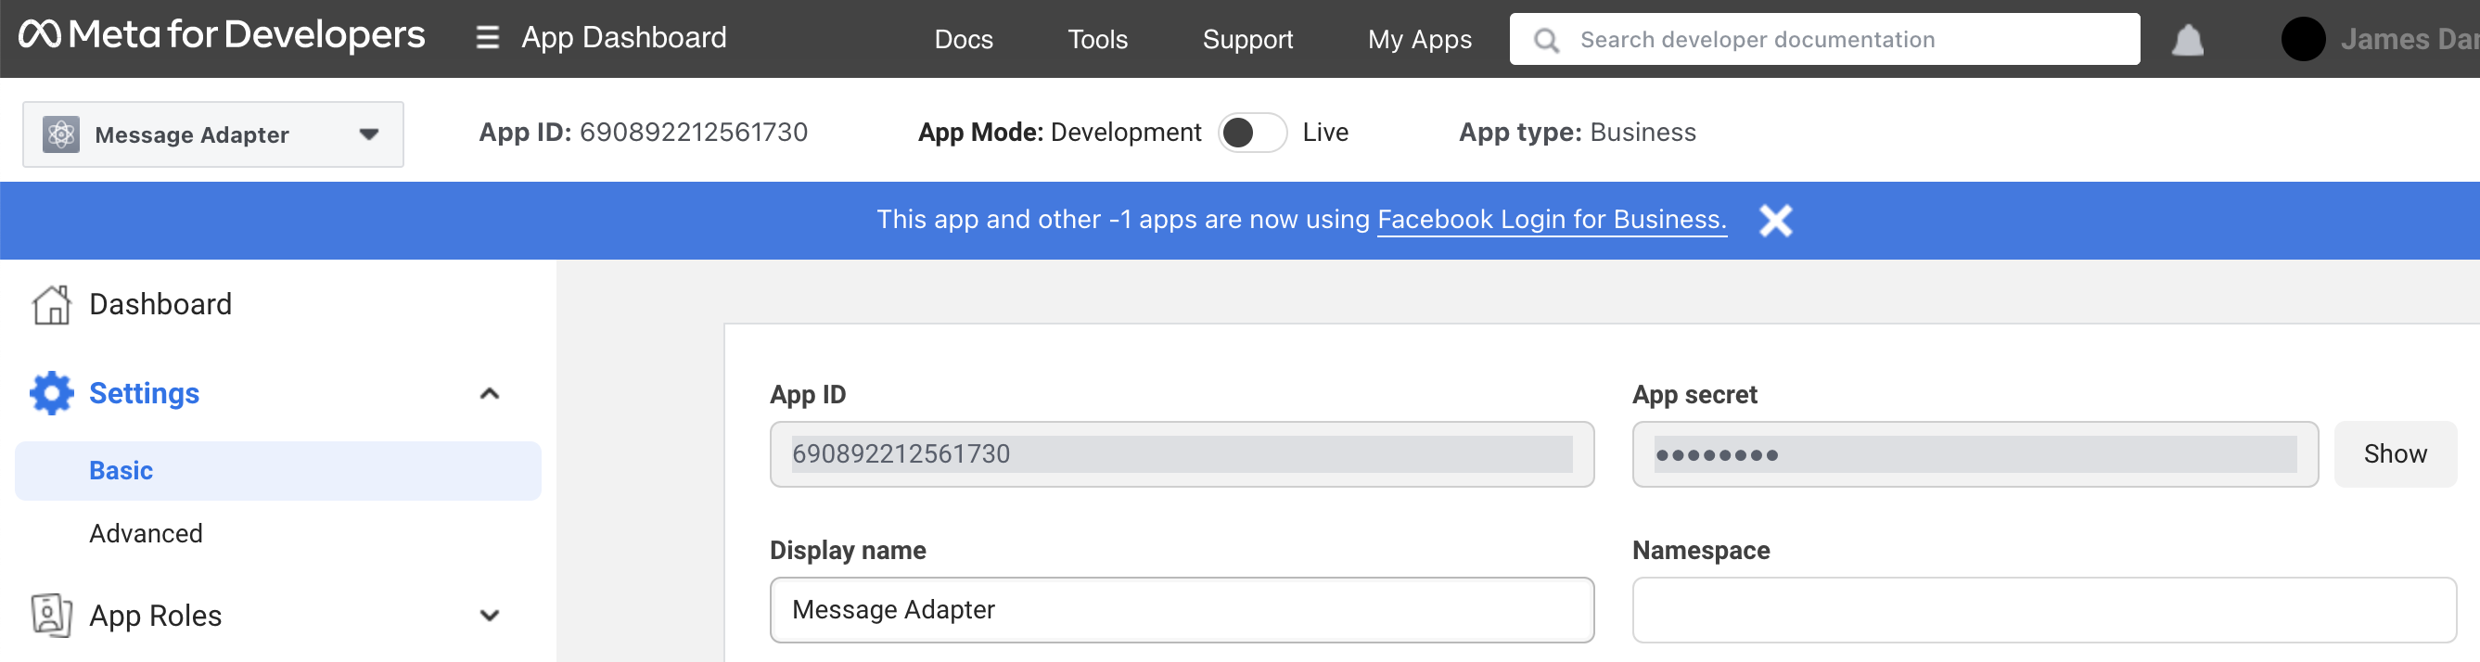Open Docs in the top navigation
This screenshot has height=662, width=2480.
click(x=964, y=40)
